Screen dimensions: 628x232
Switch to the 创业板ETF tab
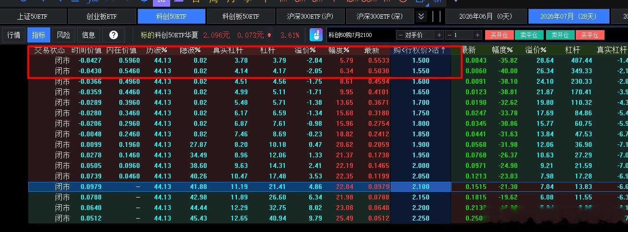pos(102,16)
